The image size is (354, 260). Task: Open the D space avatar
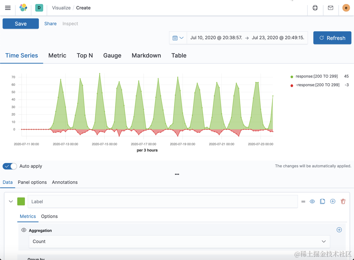point(39,8)
